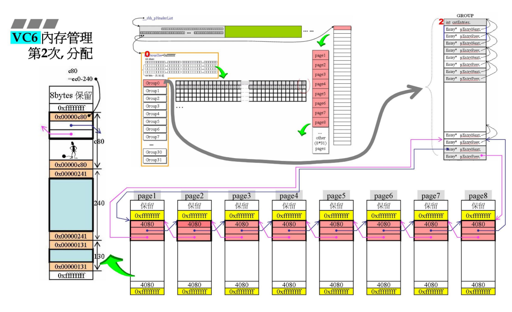Click page2 in the red page list
512x312 pixels.
(320, 65)
